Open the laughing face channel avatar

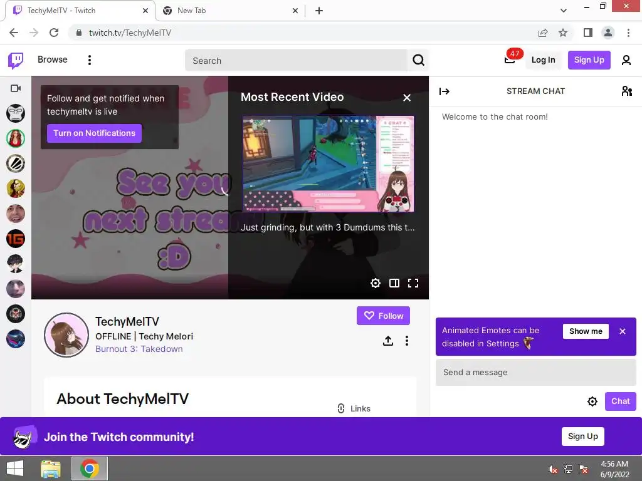click(16, 214)
